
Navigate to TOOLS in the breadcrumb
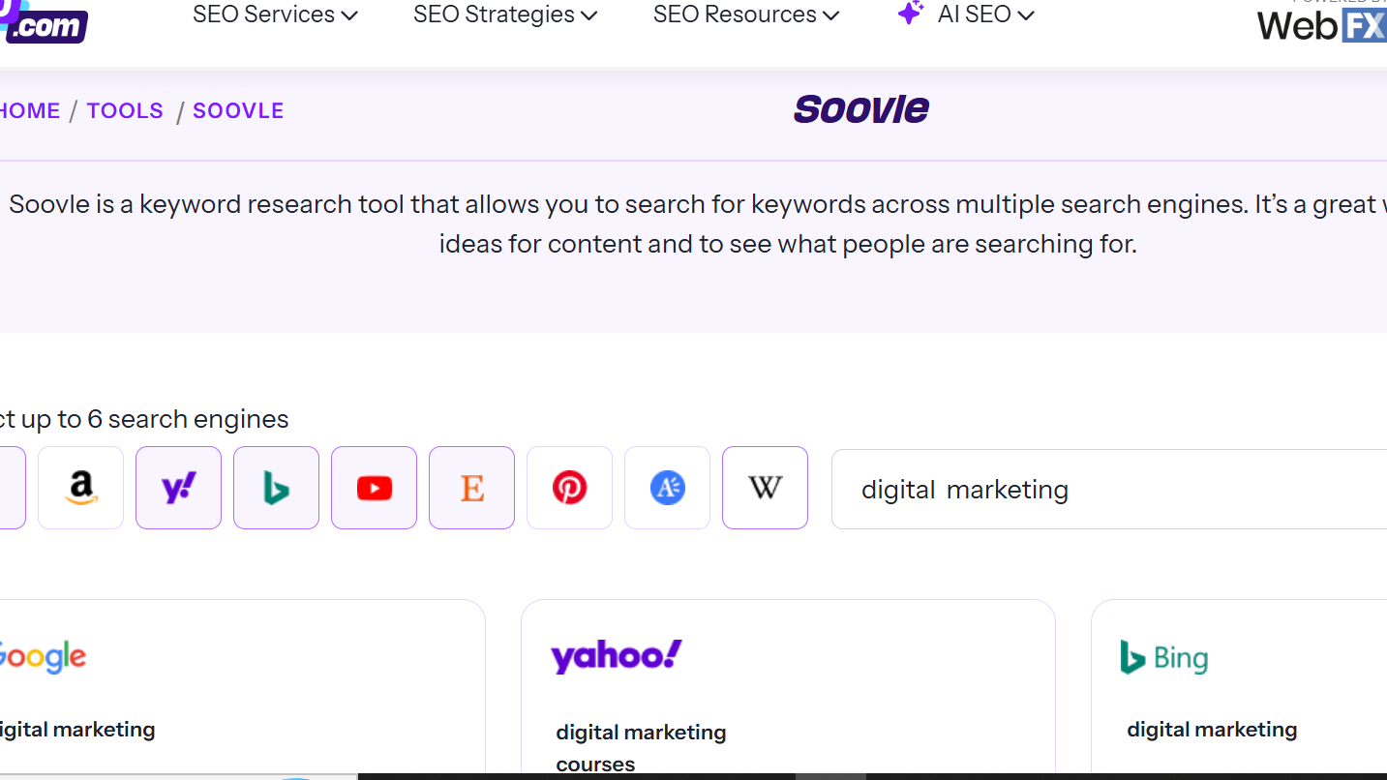pos(125,110)
